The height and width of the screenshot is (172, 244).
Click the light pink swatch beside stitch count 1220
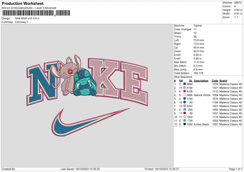tap(185, 117)
